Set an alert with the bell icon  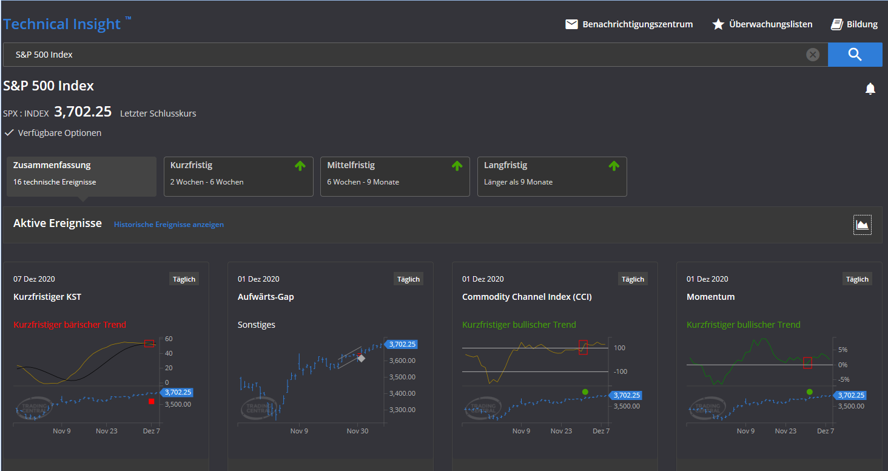tap(870, 89)
